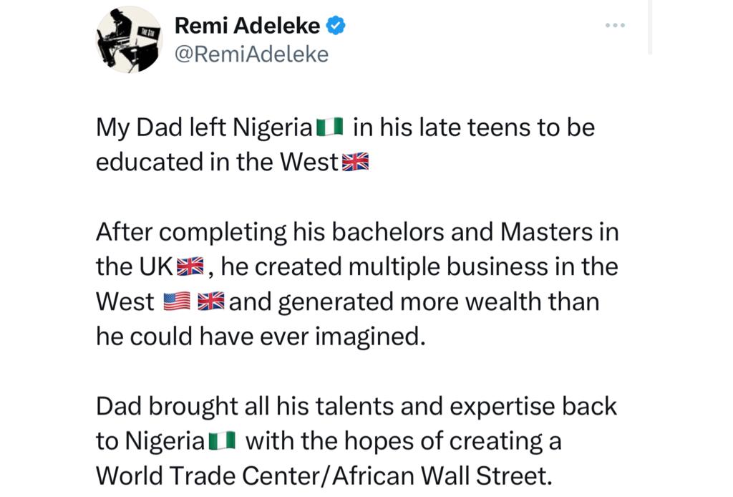Viewport: 733px width, 497px height.
Task: Click the Nigeria flag after "to Nigeria"
Action: 222,441
